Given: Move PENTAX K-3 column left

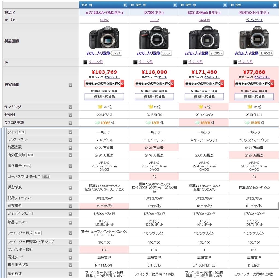Looking at the screenshot, I should [x=232, y=5].
